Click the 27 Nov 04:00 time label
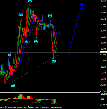This screenshot has width=107, height=109. coord(45,108)
